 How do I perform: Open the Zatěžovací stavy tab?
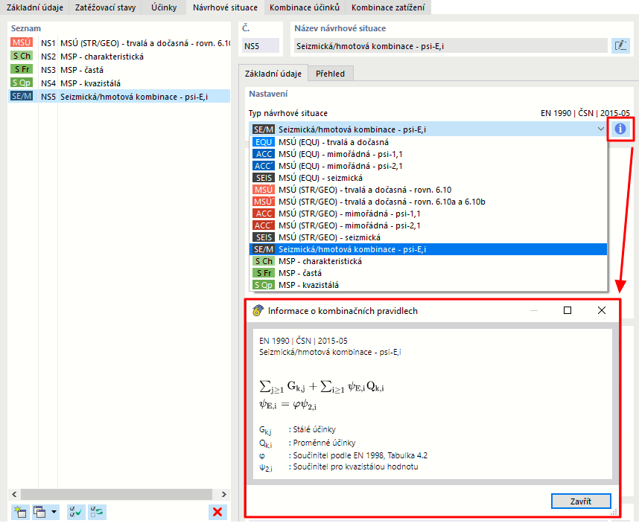pyautogui.click(x=105, y=7)
